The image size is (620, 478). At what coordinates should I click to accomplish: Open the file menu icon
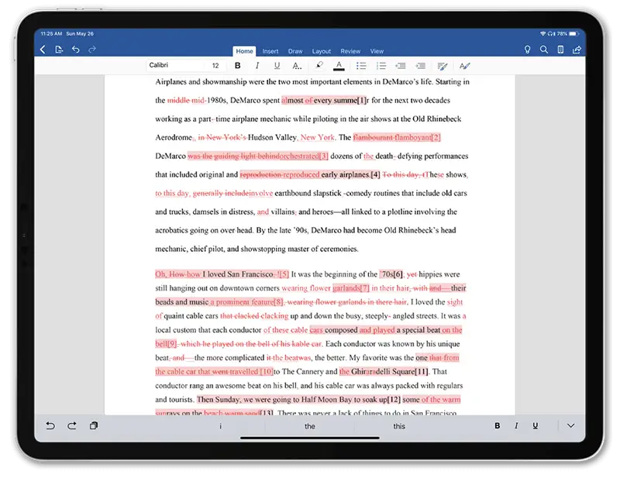click(x=59, y=50)
